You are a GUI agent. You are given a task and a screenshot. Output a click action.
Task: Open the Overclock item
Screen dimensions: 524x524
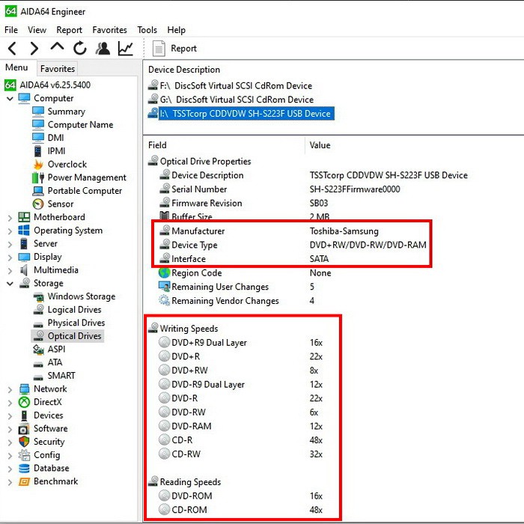(x=67, y=165)
